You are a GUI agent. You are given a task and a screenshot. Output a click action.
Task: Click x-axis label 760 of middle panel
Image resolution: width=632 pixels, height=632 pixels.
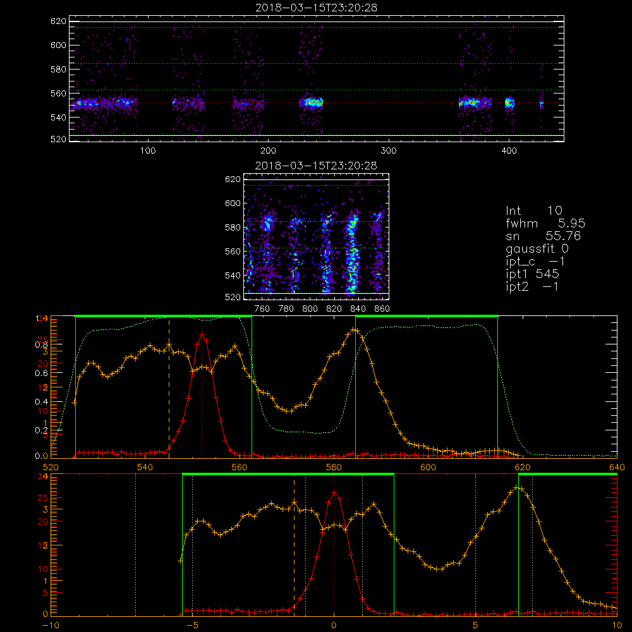coord(262,309)
